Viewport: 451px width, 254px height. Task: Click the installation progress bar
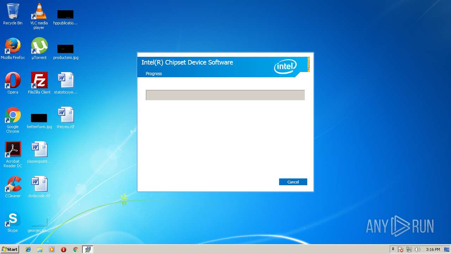(x=225, y=95)
